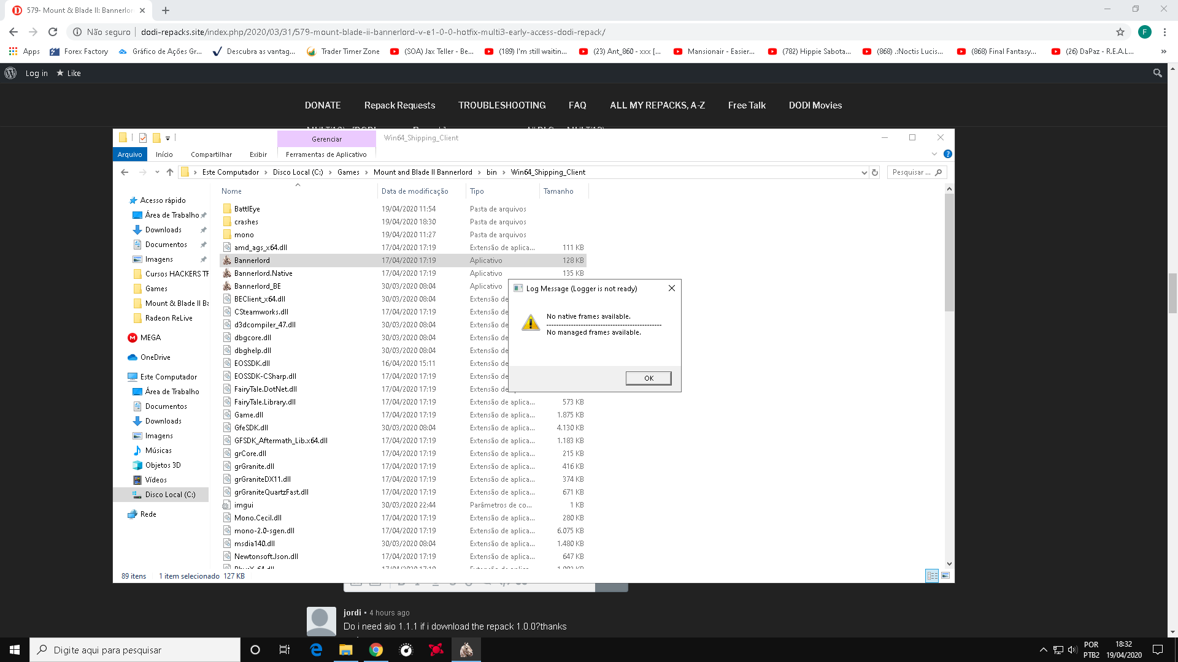Click the bin breadcrumb segment

coord(491,172)
